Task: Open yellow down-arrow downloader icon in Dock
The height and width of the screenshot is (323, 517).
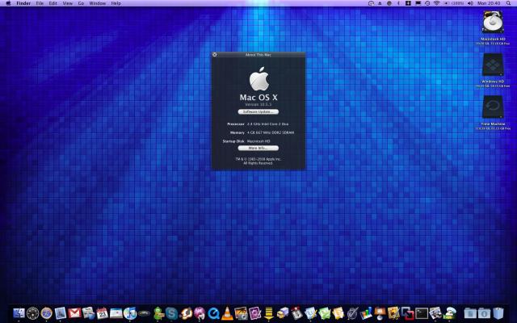Action: tap(269, 313)
